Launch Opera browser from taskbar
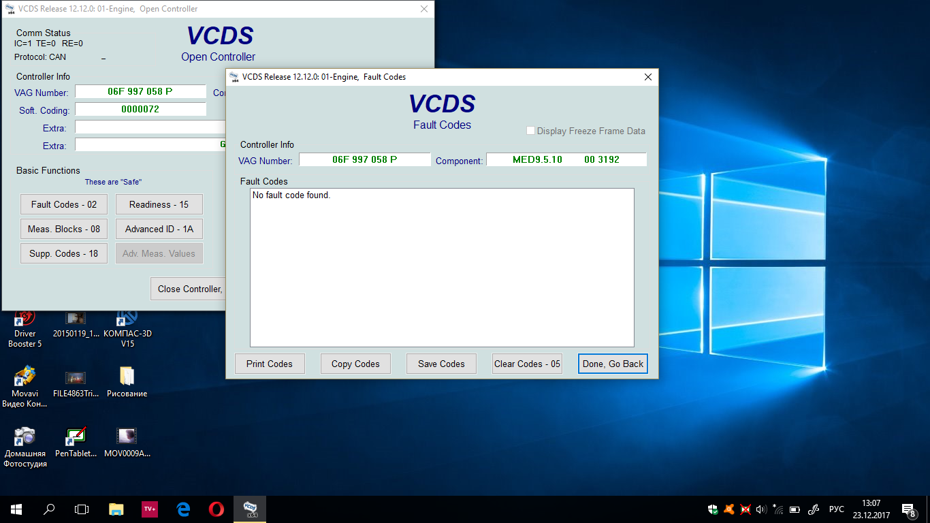This screenshot has height=523, width=930. [x=217, y=509]
